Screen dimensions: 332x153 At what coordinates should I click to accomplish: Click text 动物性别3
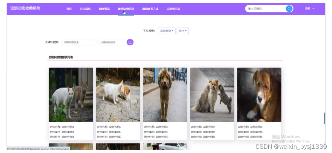[x=162, y=137]
